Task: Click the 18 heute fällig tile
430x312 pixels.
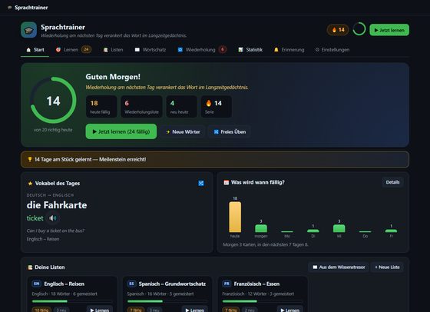Action: tap(101, 107)
